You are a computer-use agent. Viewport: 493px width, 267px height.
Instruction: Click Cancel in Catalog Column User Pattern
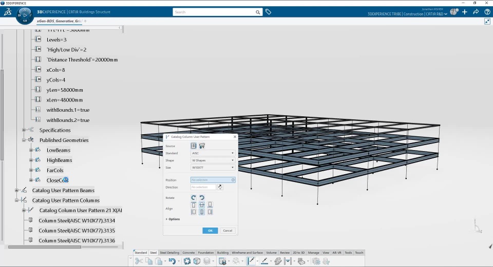click(x=227, y=231)
